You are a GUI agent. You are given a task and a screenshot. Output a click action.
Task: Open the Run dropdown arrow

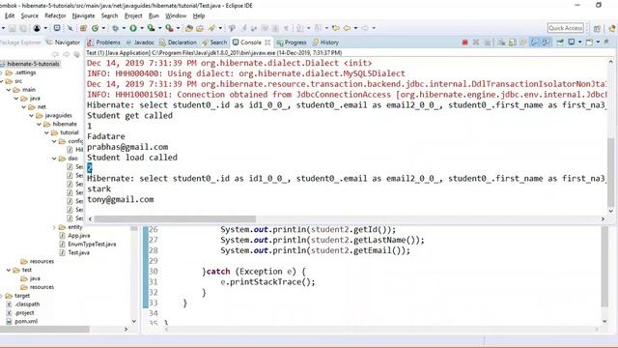[142, 28]
